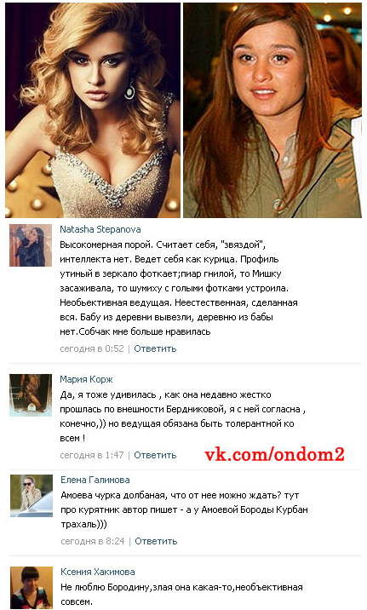Click Ответить under Natasha Stepanova's comment
Image resolution: width=367 pixels, height=610 pixels.
click(155, 348)
